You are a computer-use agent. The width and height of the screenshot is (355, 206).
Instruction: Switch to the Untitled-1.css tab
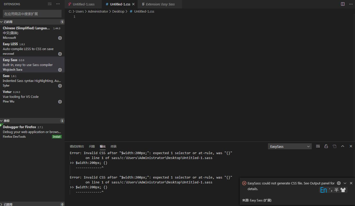(120, 4)
